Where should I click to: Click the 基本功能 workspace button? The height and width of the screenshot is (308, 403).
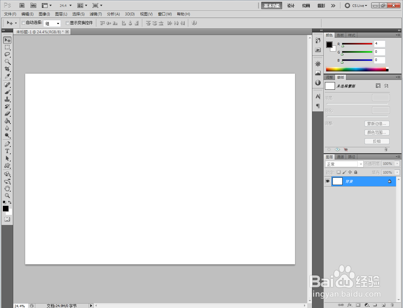tap(272, 6)
